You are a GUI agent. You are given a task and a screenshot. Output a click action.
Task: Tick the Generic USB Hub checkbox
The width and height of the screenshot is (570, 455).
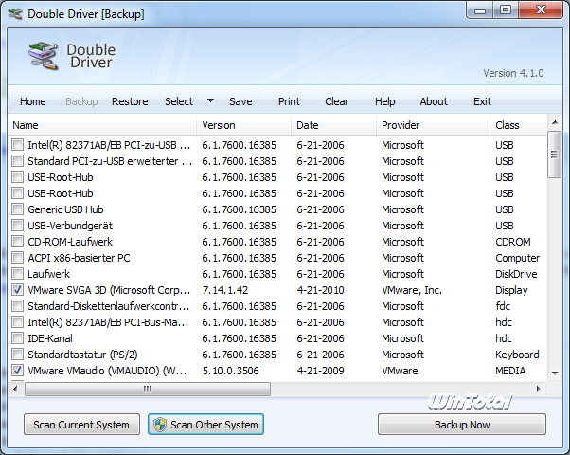pyautogui.click(x=17, y=209)
